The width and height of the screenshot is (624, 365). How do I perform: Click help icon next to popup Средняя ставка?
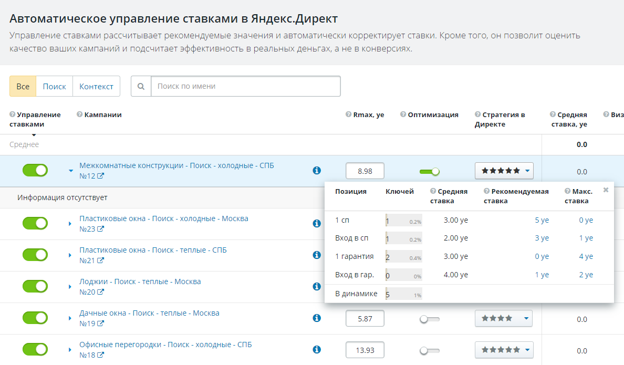[433, 191]
